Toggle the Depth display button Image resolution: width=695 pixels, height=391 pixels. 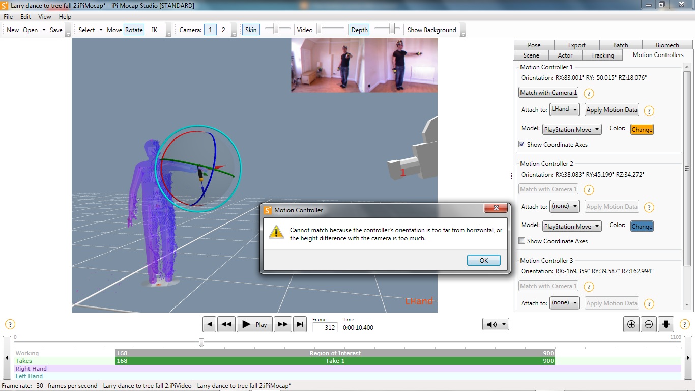click(x=359, y=30)
